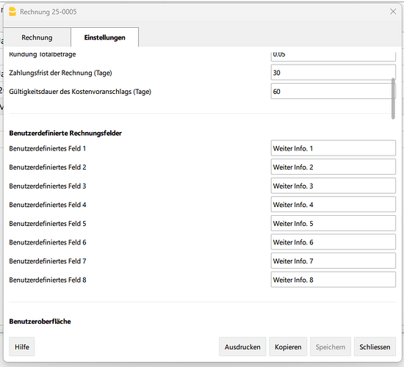The width and height of the screenshot is (404, 367).
Task: Click the Schliessen button
Action: 375,347
